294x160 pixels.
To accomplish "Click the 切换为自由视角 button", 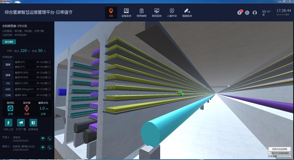I will [x=280, y=149].
